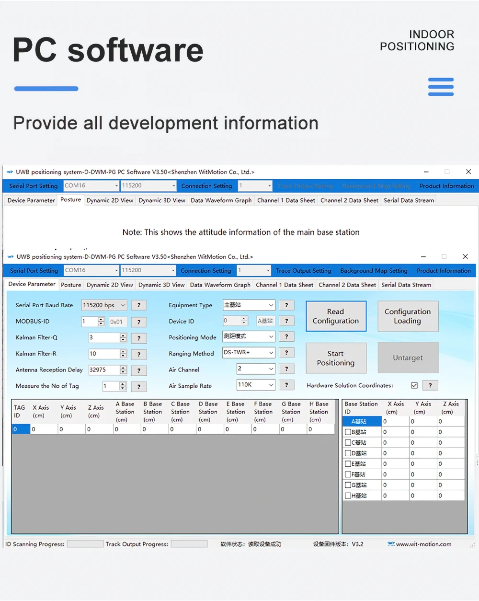Click app logo icon in front window title bar
Viewport: 479px width, 601px height.
[11, 257]
